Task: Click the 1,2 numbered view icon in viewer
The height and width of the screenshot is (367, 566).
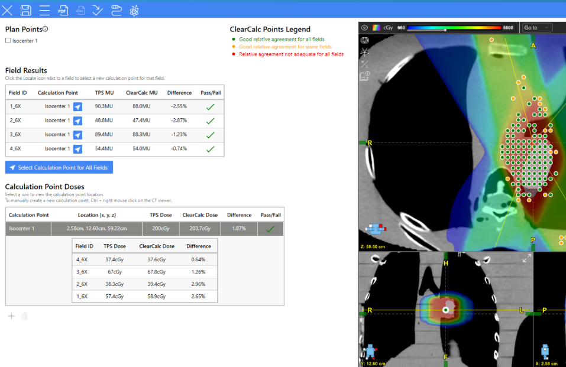Action: (365, 40)
